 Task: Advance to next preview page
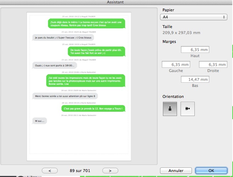pyautogui.click(x=110, y=171)
